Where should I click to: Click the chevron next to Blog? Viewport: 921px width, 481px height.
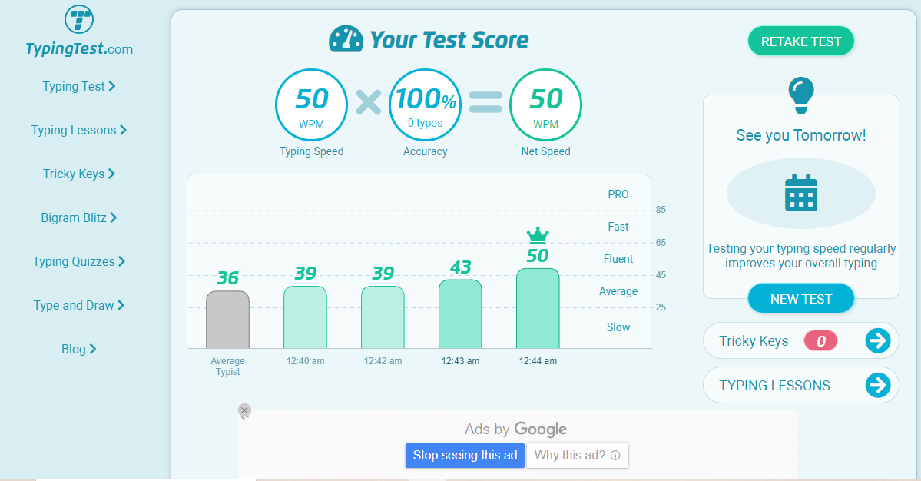click(93, 349)
